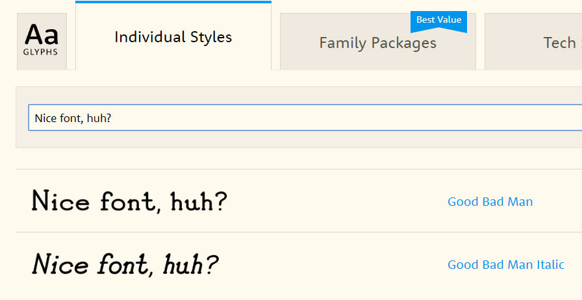Viewport: 582px width, 300px height.
Task: Click 'huh?' in the italic font preview
Action: [190, 265]
